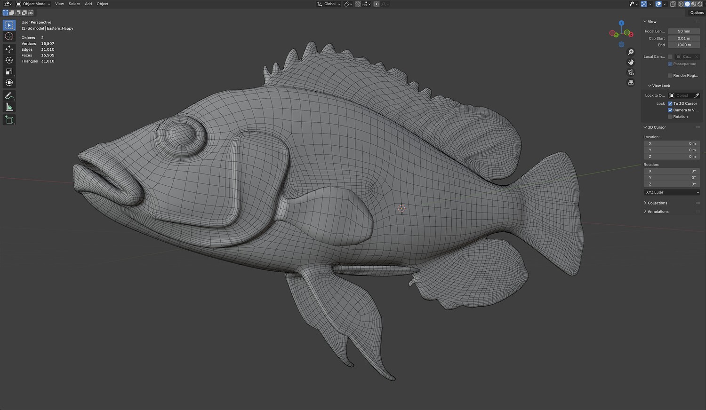This screenshot has width=706, height=410.
Task: Enable the Lock Rotation checkbox
Action: pyautogui.click(x=670, y=117)
